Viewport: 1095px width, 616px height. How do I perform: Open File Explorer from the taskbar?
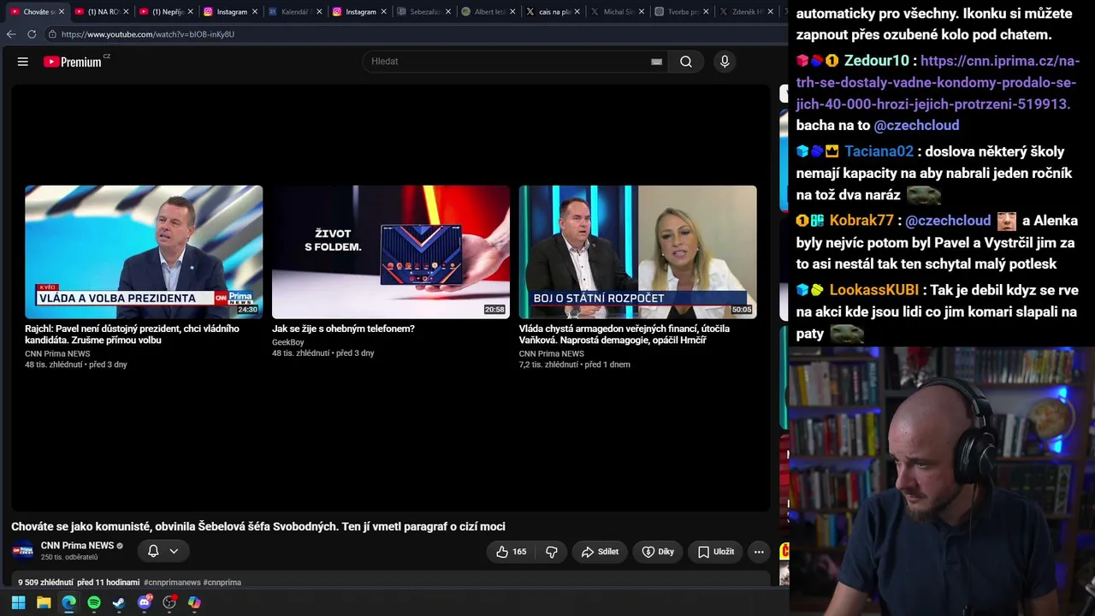pos(44,602)
